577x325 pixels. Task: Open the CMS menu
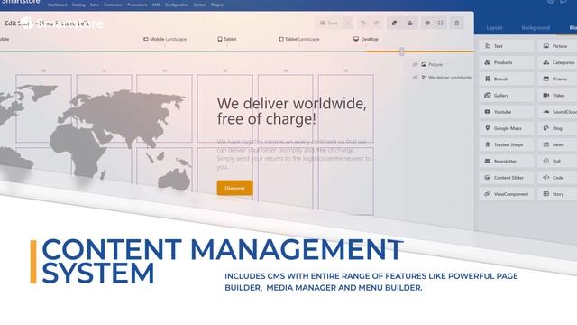[x=156, y=5]
